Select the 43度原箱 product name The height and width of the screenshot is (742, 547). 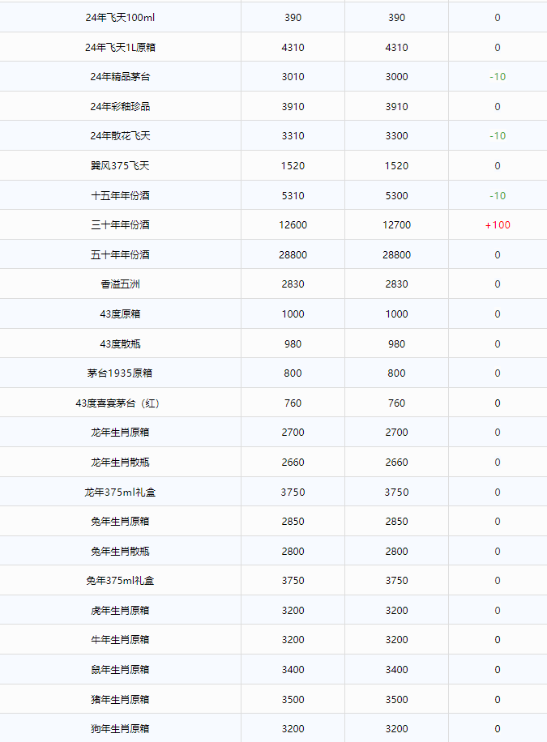[x=120, y=313]
